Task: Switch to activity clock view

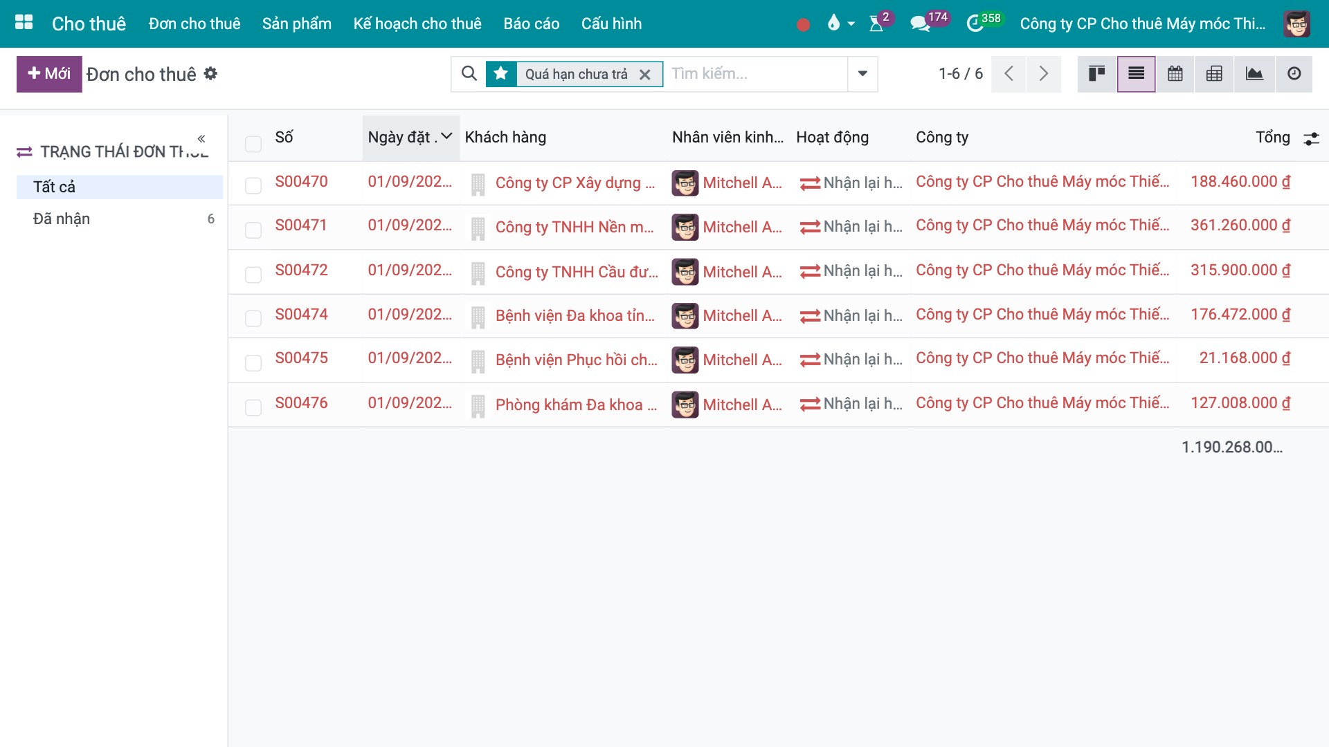Action: [1294, 74]
